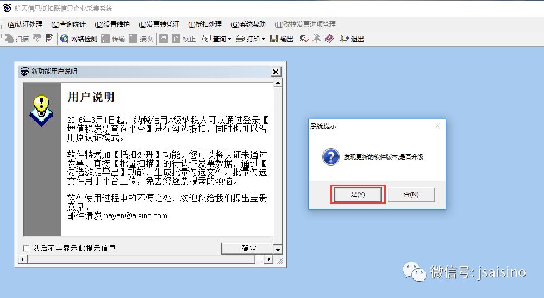Click the 接收 (Receive) toolbar button
This screenshot has height=298, width=544.
coord(141,39)
